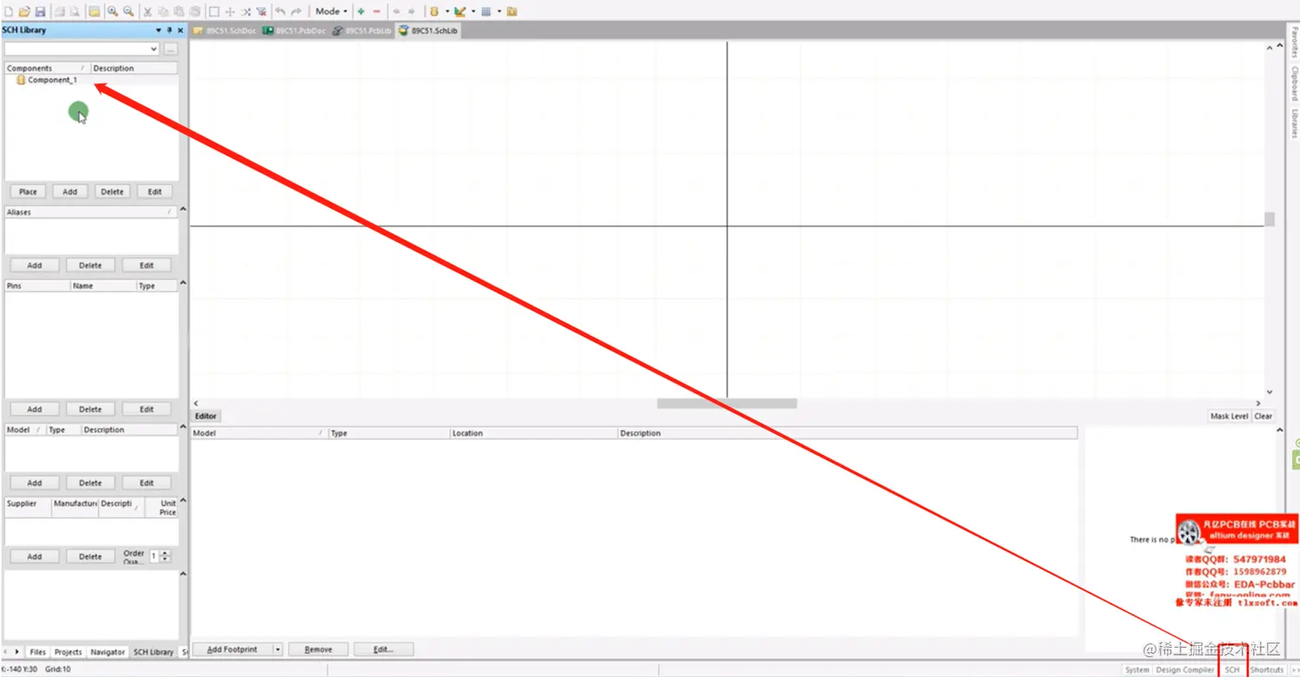The width and height of the screenshot is (1300, 677).
Task: Click the Copy toolbar icon
Action: click(163, 11)
